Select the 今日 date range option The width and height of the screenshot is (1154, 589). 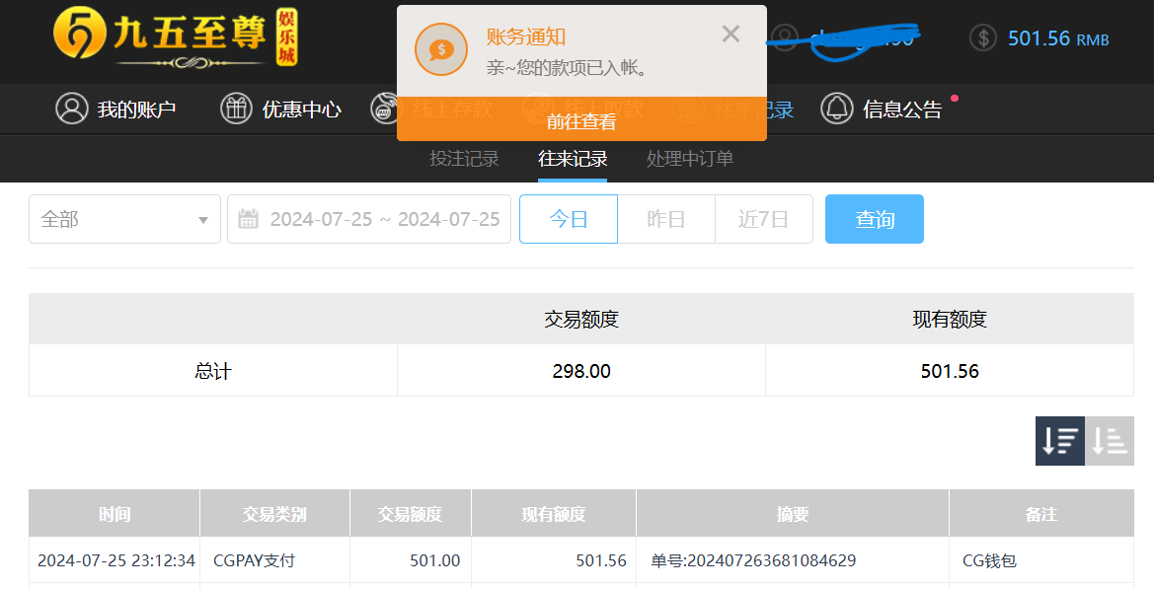pos(569,219)
